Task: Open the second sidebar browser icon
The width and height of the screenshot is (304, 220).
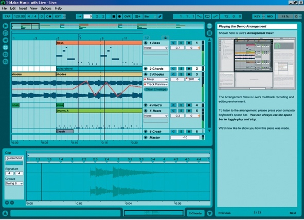Action: tap(6, 33)
